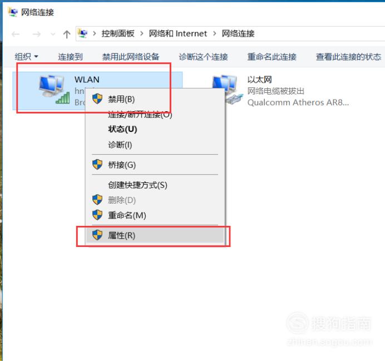Go up one folder level arrow
385x361 pixels.
pyautogui.click(x=67, y=34)
